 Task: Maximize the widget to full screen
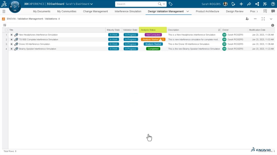coord(263,19)
